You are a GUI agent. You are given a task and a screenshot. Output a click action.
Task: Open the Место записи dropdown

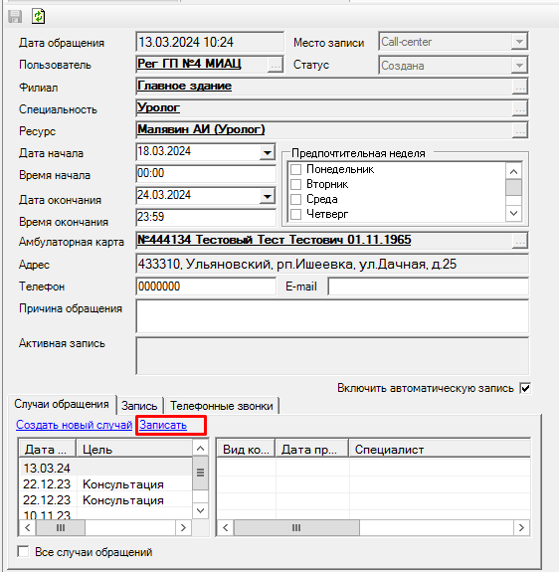[x=519, y=42]
